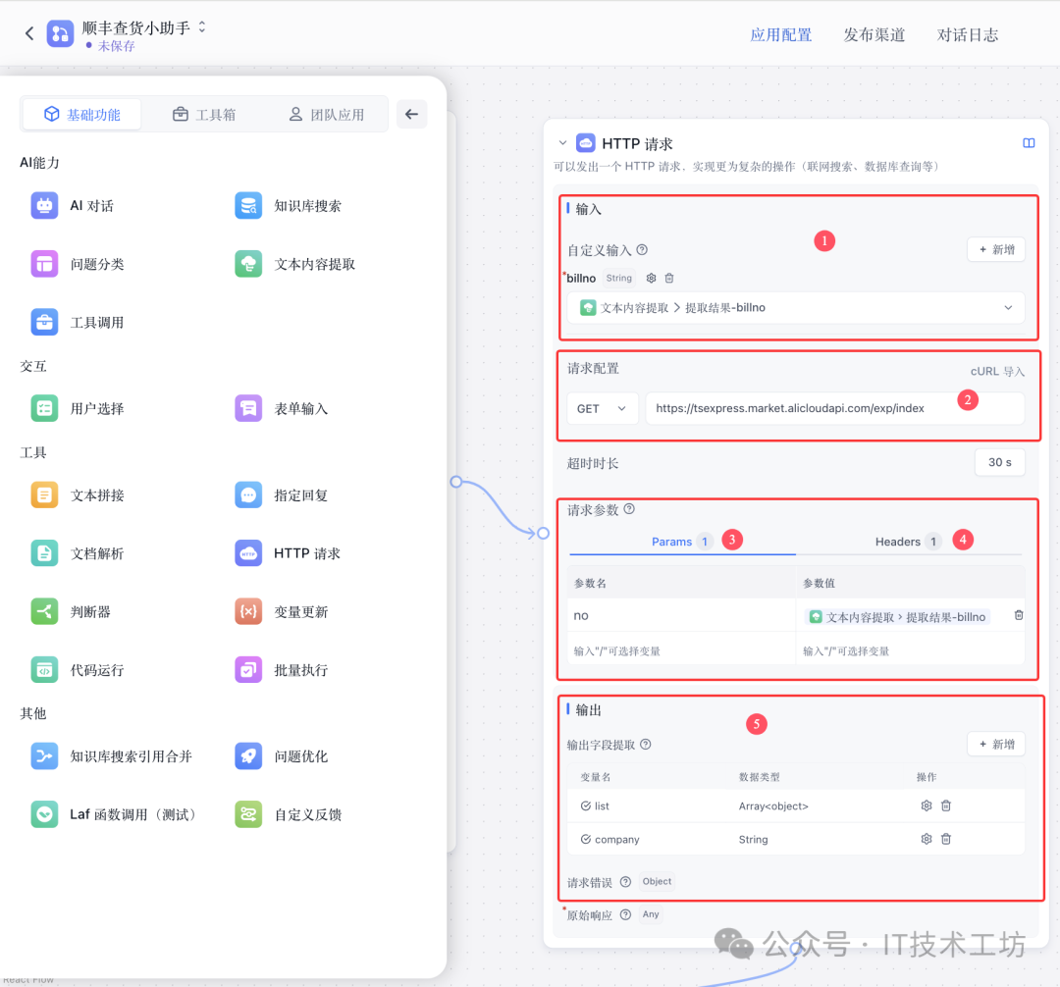Open the 发布渠道 tab
Viewport: 1060px width, 987px height.
[874, 34]
